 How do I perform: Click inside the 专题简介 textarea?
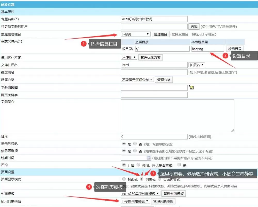[178, 116]
